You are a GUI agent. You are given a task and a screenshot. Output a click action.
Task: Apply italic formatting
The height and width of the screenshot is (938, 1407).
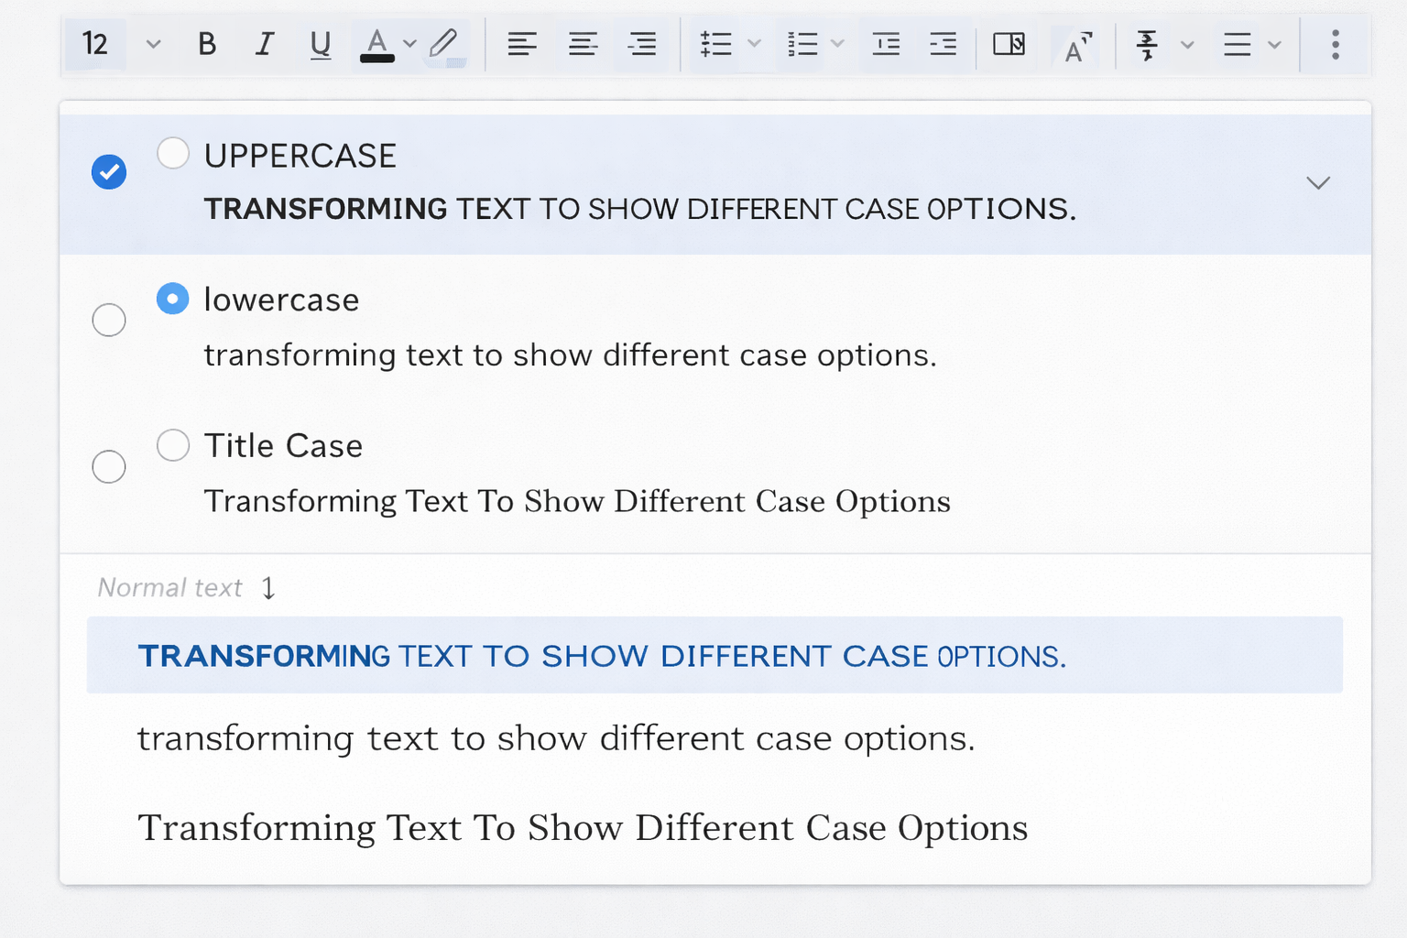264,44
